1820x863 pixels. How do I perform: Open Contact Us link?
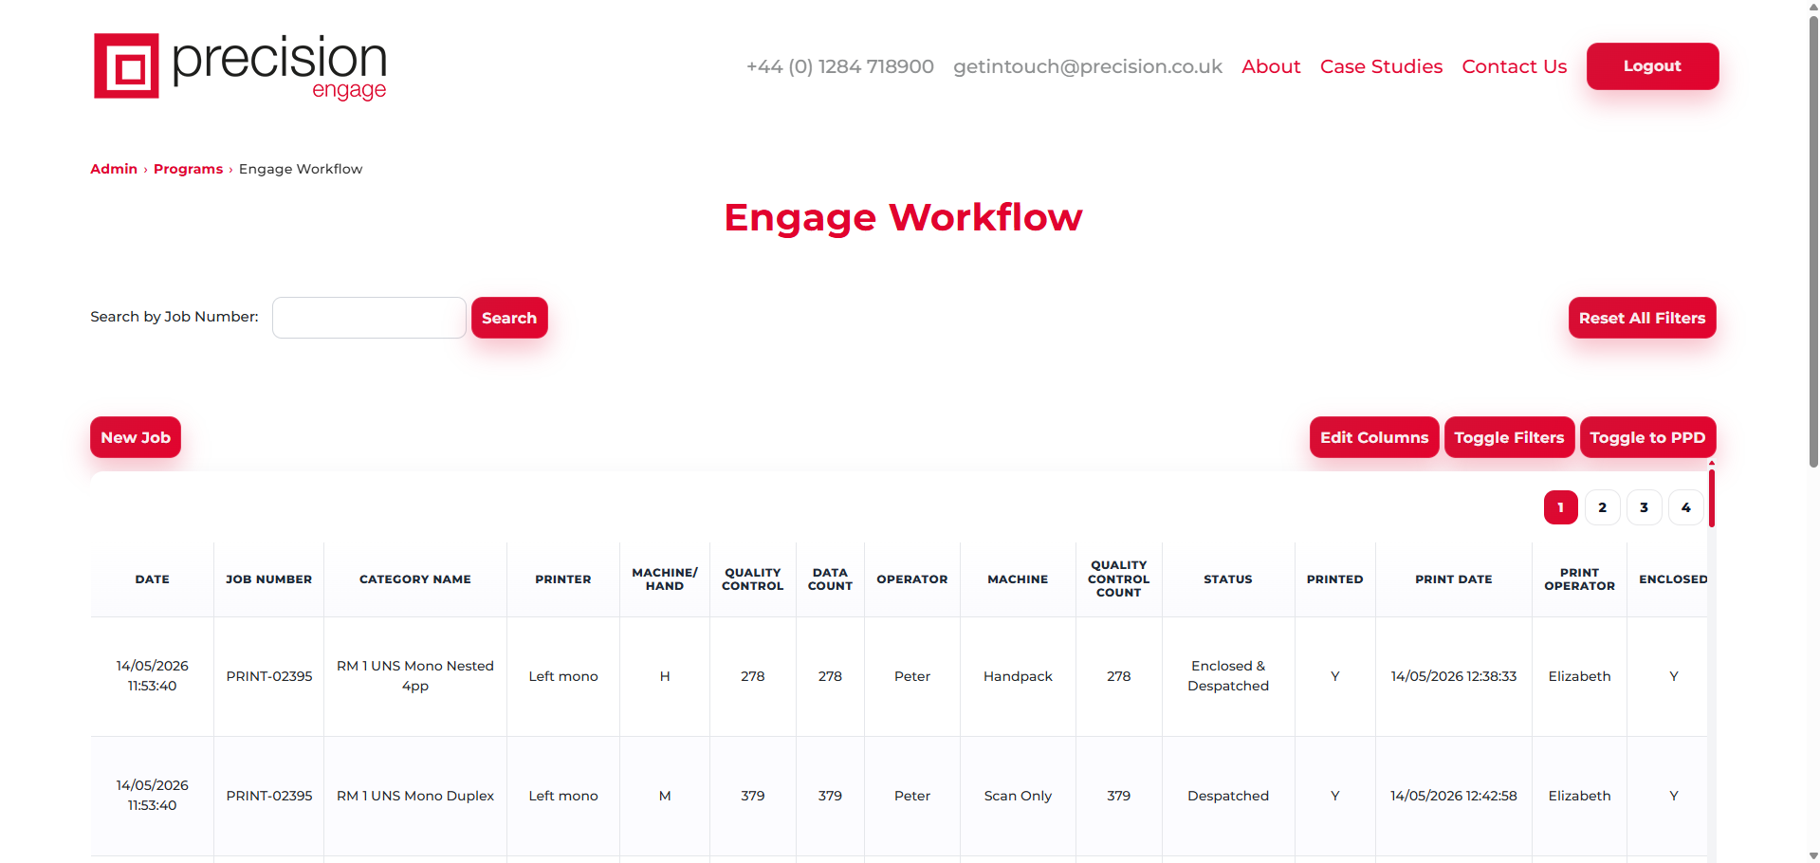point(1514,66)
